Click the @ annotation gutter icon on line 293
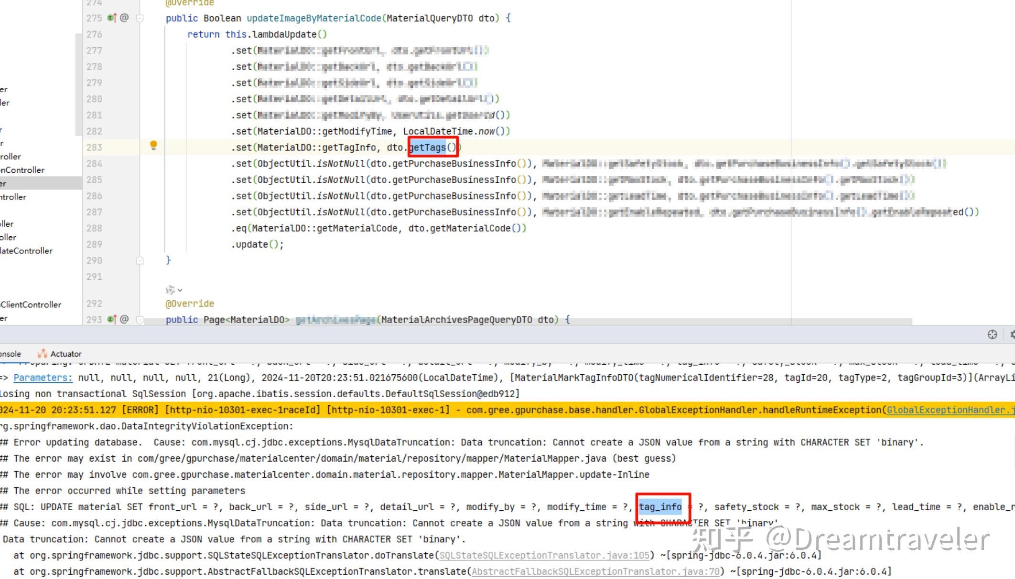 [124, 319]
